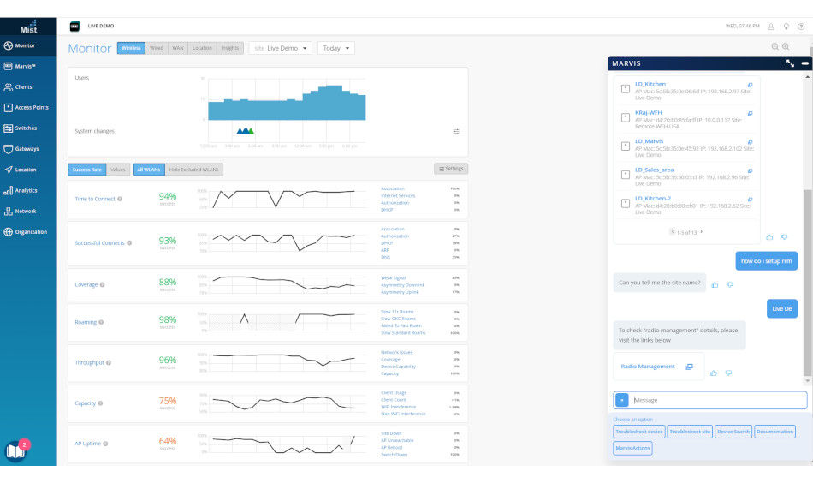Toggle Hide Excluded WLANs
Screen dimensions: 813x483
(x=194, y=170)
